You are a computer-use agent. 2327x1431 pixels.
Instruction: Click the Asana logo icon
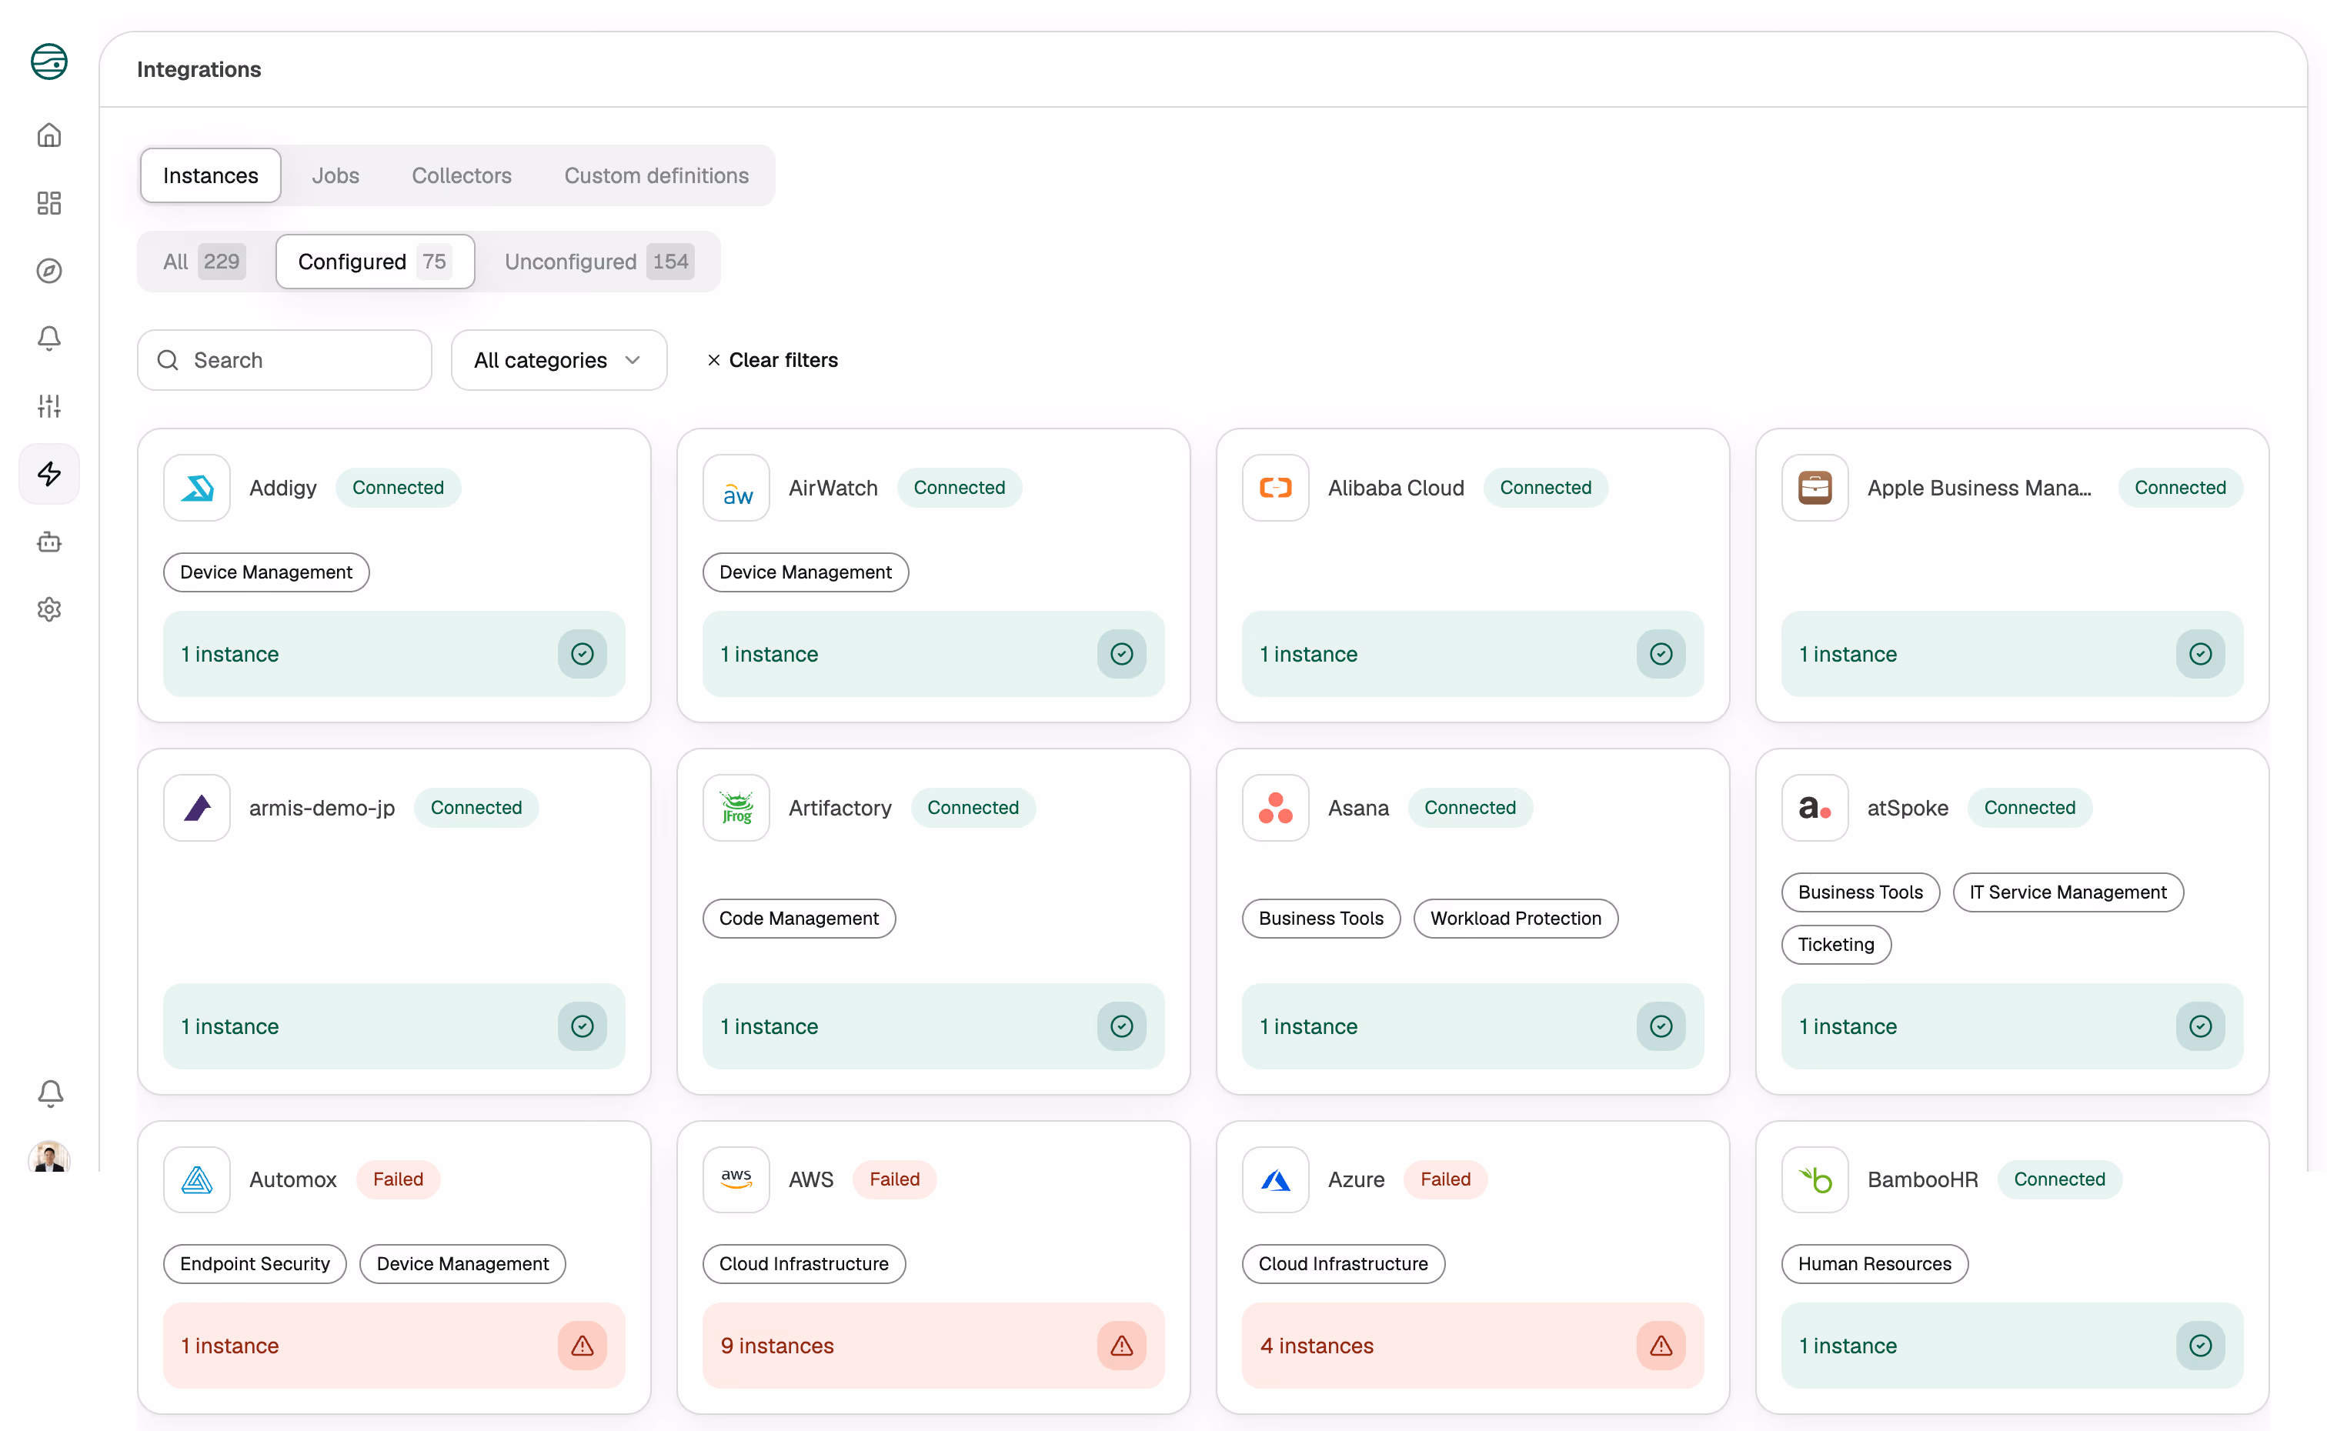pyautogui.click(x=1276, y=807)
